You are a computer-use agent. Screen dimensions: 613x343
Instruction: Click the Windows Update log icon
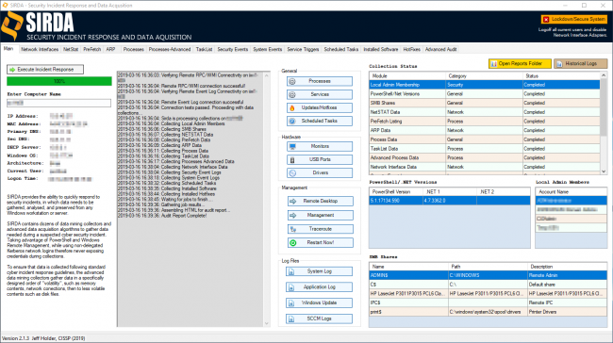pyautogui.click(x=291, y=303)
